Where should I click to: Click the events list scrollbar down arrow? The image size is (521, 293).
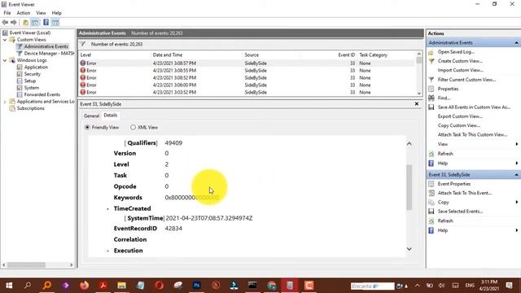(x=419, y=94)
